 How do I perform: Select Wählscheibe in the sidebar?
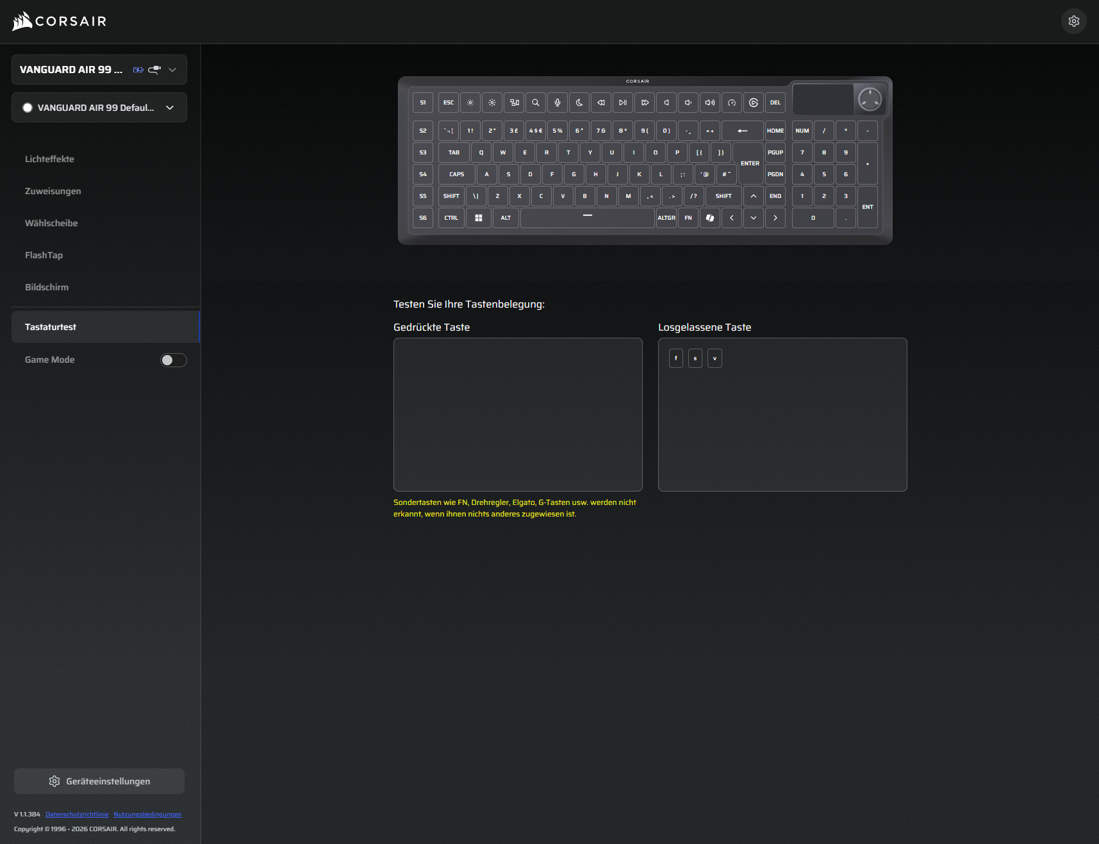[x=51, y=223]
